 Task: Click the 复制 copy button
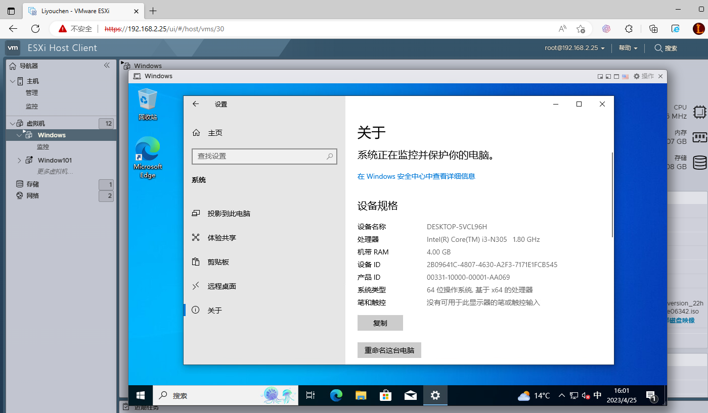(380, 323)
